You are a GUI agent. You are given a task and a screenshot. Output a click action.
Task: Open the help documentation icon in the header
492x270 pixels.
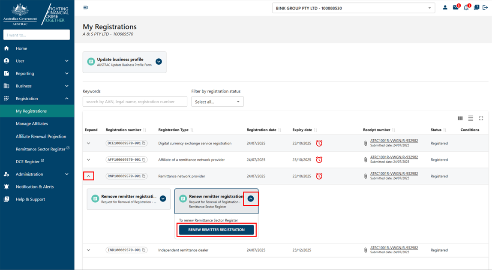pos(476,7)
